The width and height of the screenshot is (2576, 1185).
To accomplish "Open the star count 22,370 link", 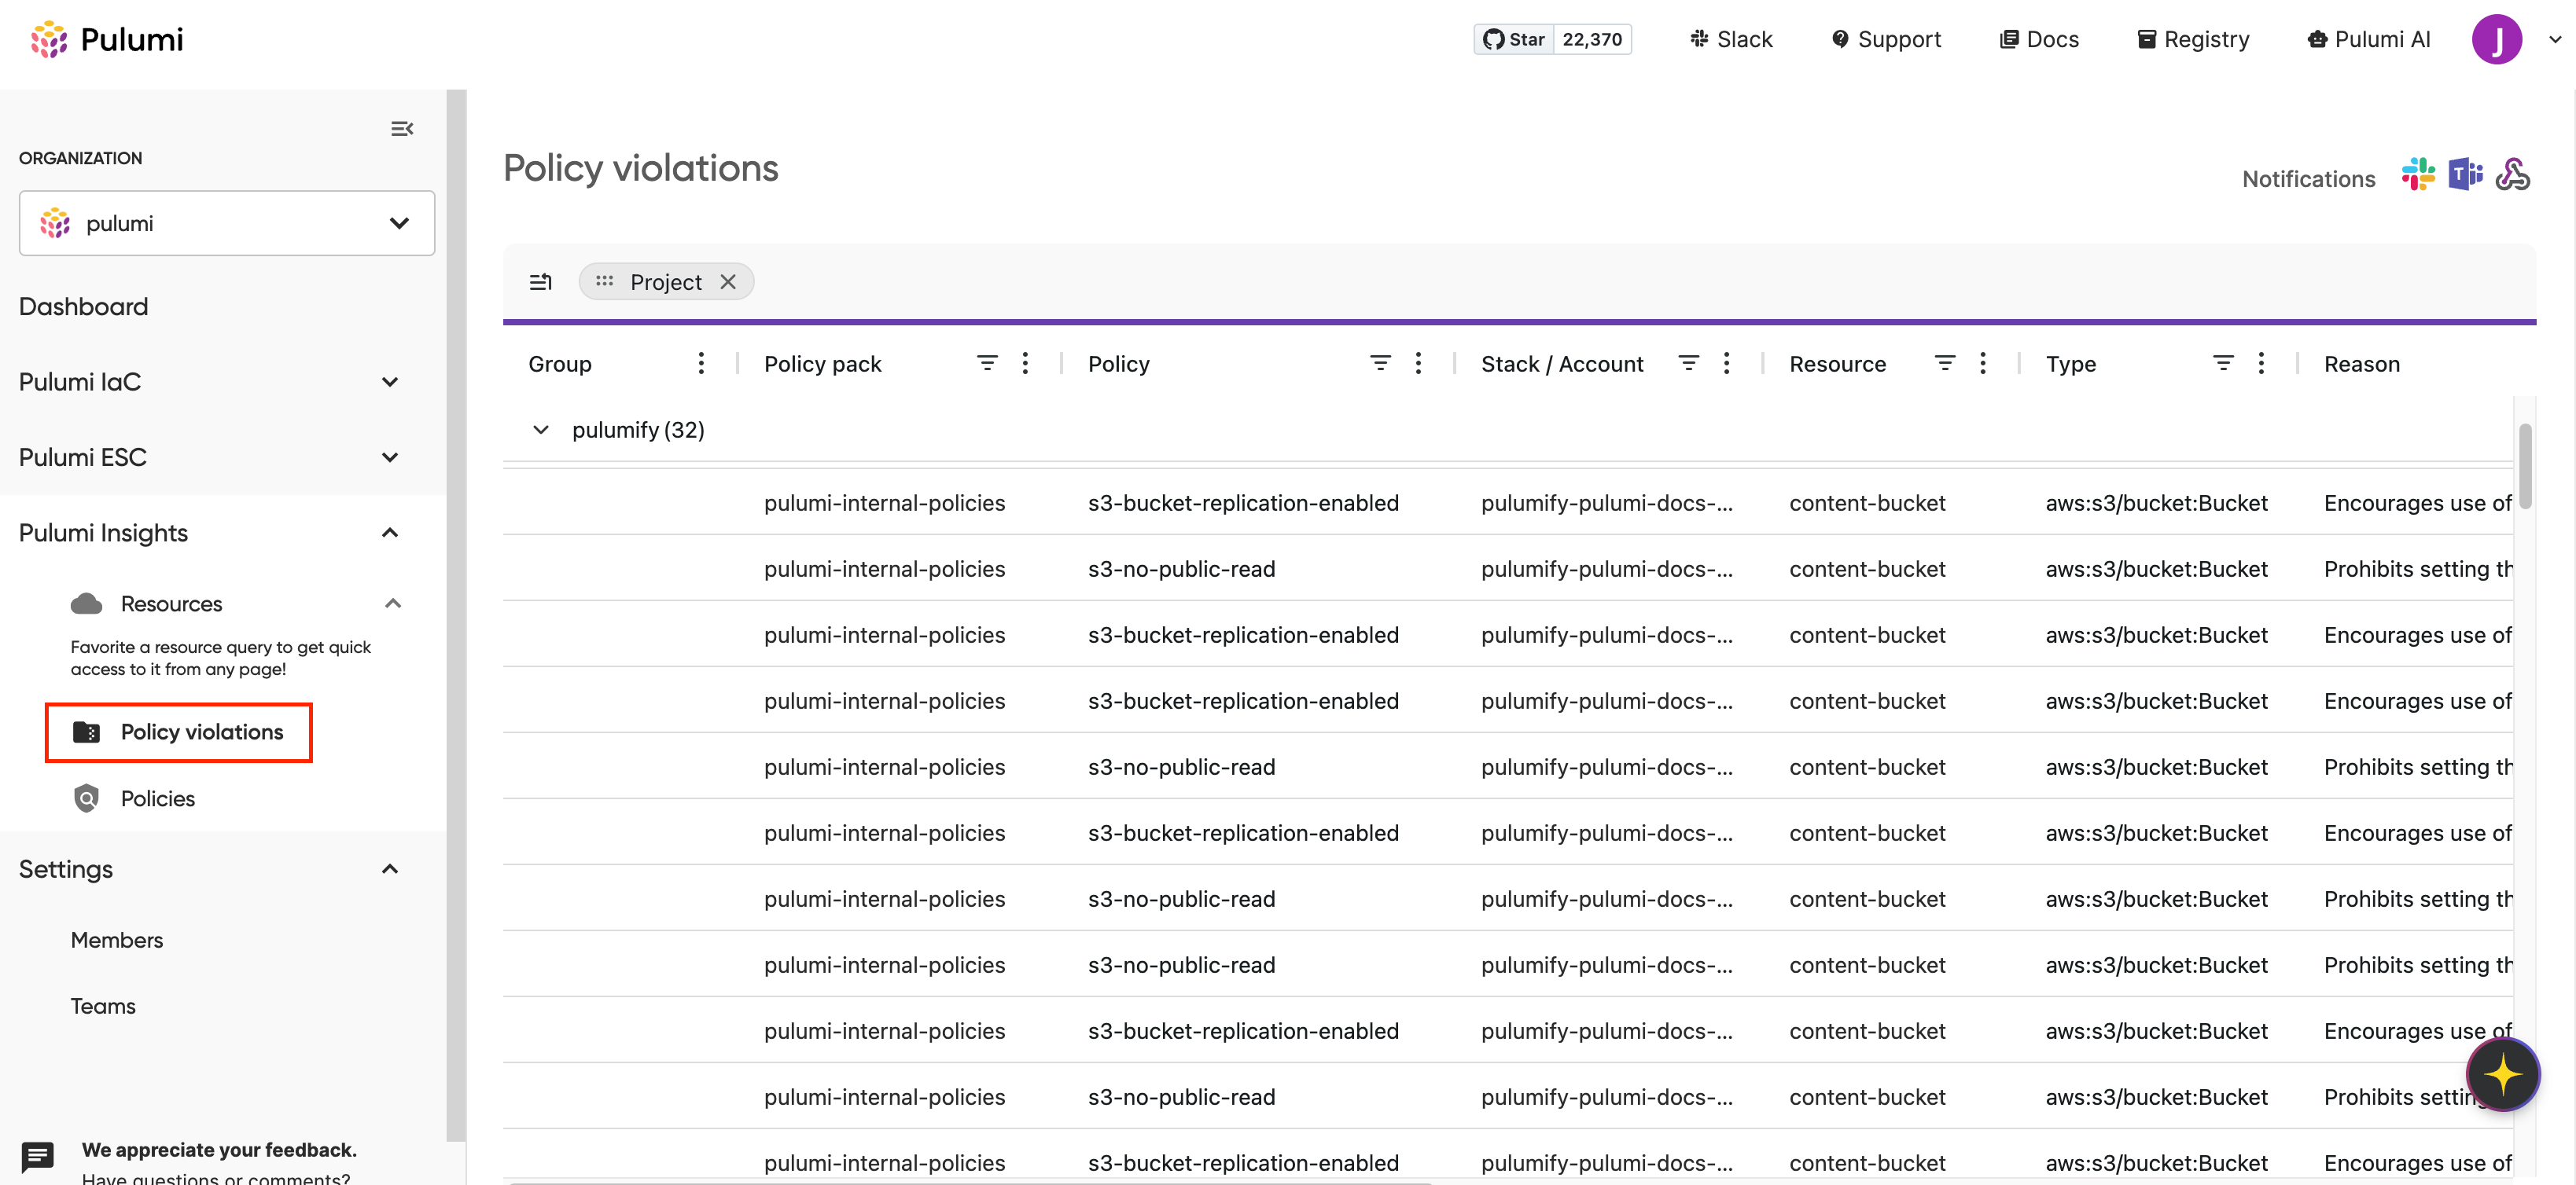I will 1592,39.
